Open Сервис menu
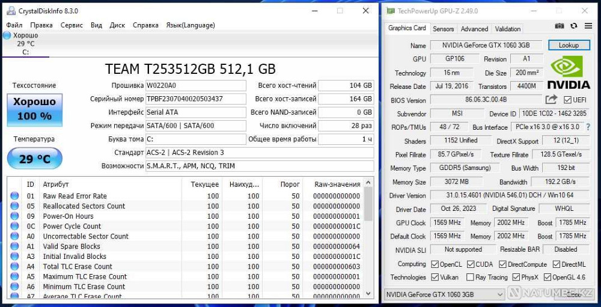The width and height of the screenshot is (601, 307). (72, 25)
